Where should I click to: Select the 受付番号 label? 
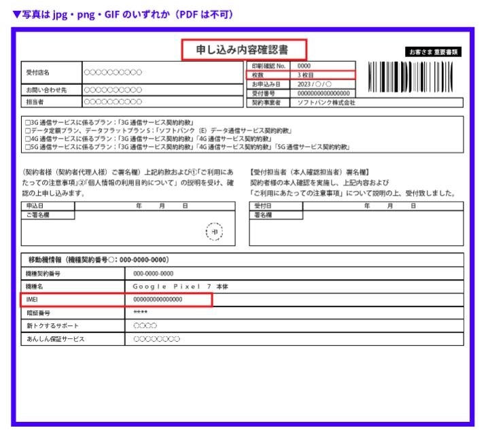[x=263, y=93]
